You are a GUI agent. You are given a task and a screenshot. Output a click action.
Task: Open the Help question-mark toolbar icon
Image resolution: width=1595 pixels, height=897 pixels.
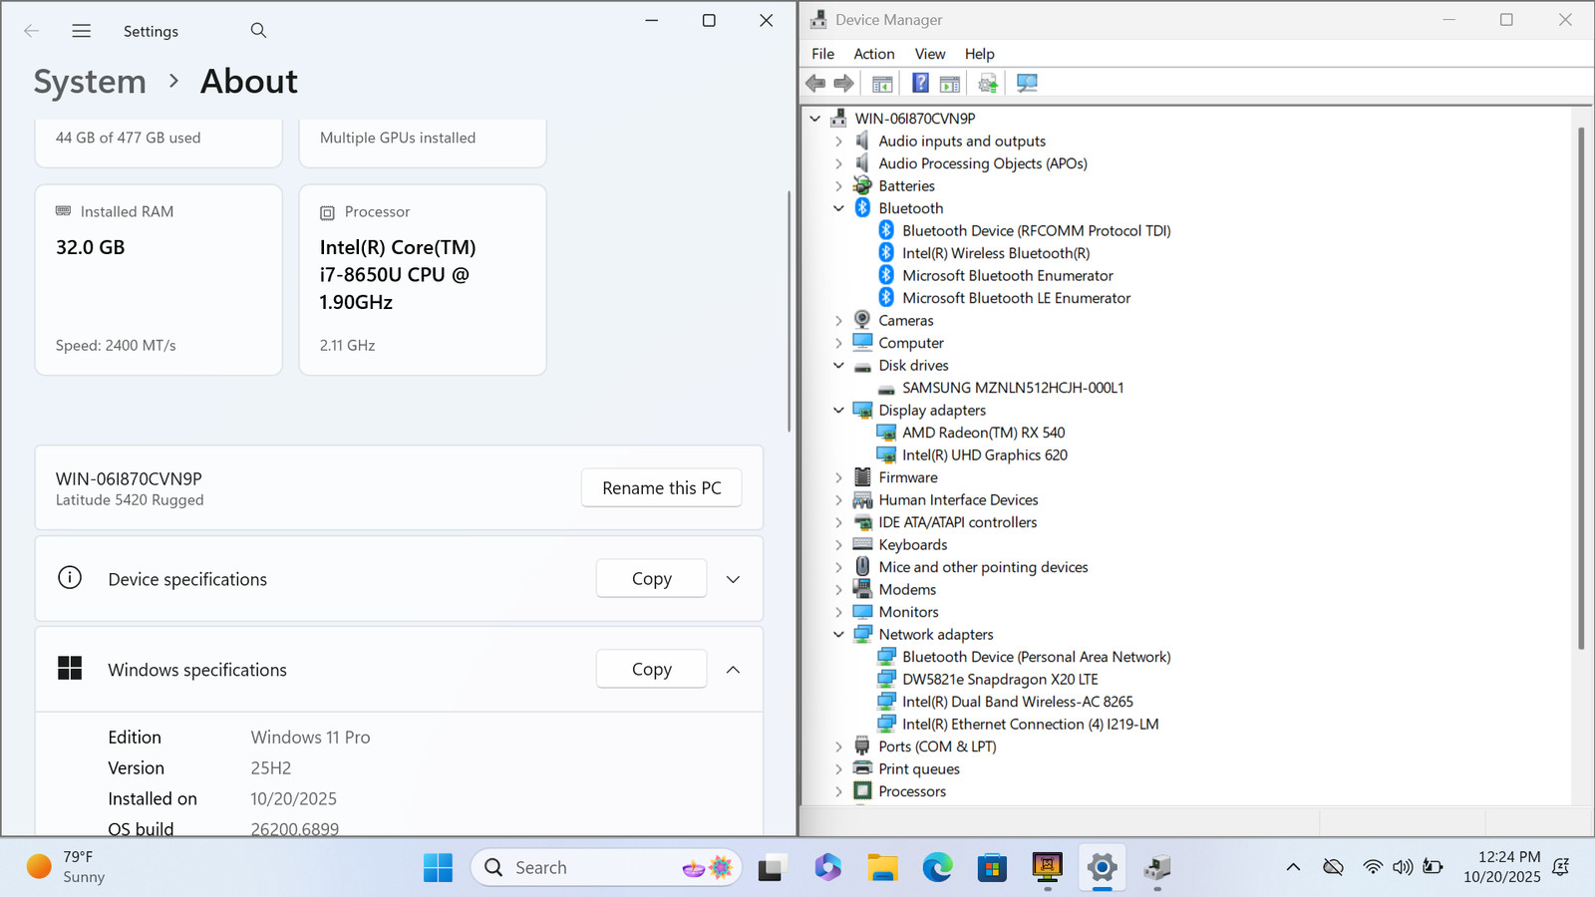point(920,84)
